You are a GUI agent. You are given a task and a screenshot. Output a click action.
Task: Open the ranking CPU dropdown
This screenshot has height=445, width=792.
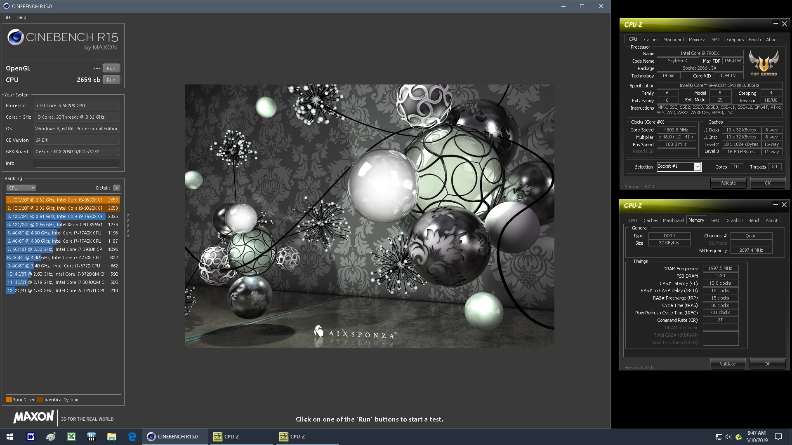click(21, 188)
